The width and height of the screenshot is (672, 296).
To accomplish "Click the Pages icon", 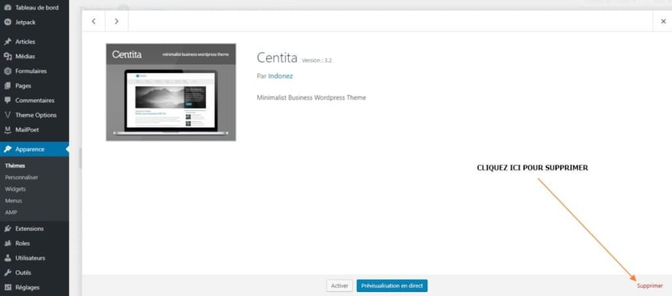I will click(7, 86).
